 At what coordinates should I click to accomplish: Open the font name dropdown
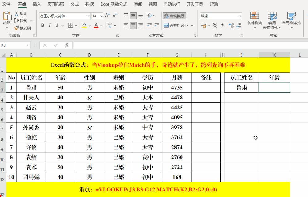click(89, 16)
